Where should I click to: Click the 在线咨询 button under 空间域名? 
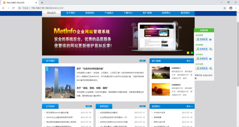[202, 58]
